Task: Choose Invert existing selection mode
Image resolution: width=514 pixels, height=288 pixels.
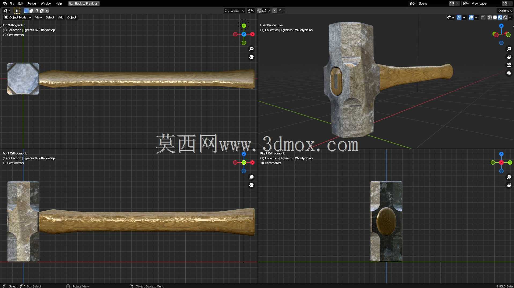Action: [42, 11]
